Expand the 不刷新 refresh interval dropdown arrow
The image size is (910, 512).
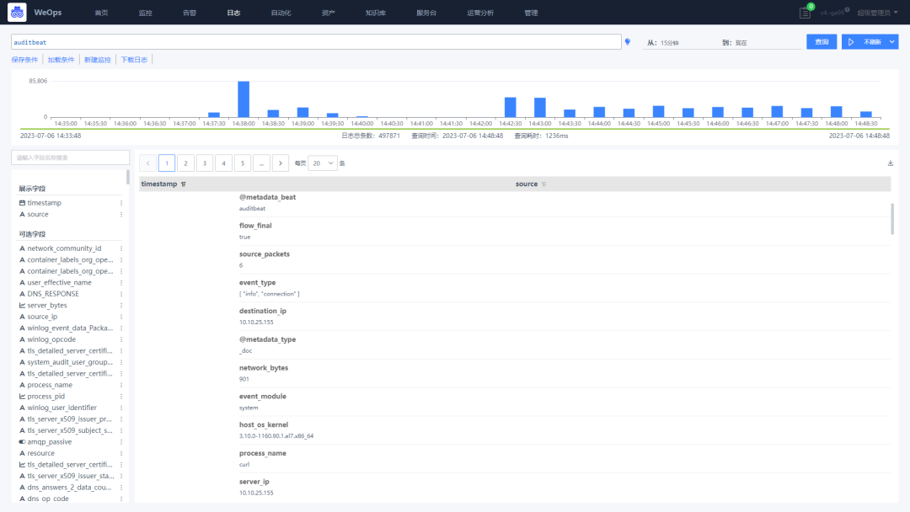892,42
